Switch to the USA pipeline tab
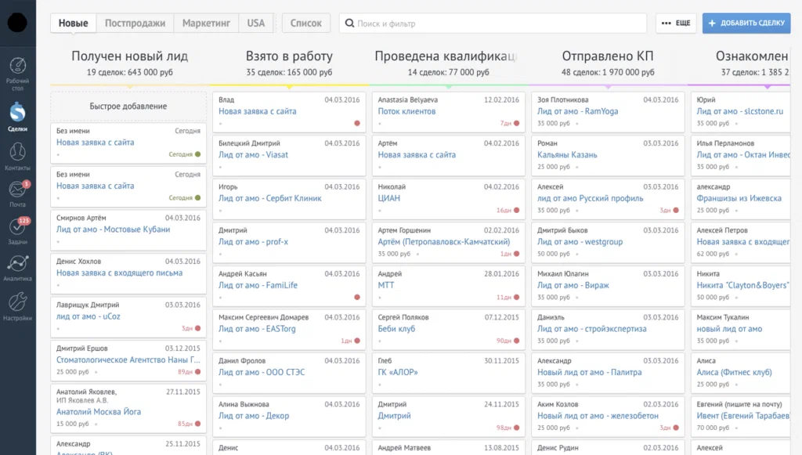This screenshot has width=802, height=455. pyautogui.click(x=255, y=23)
